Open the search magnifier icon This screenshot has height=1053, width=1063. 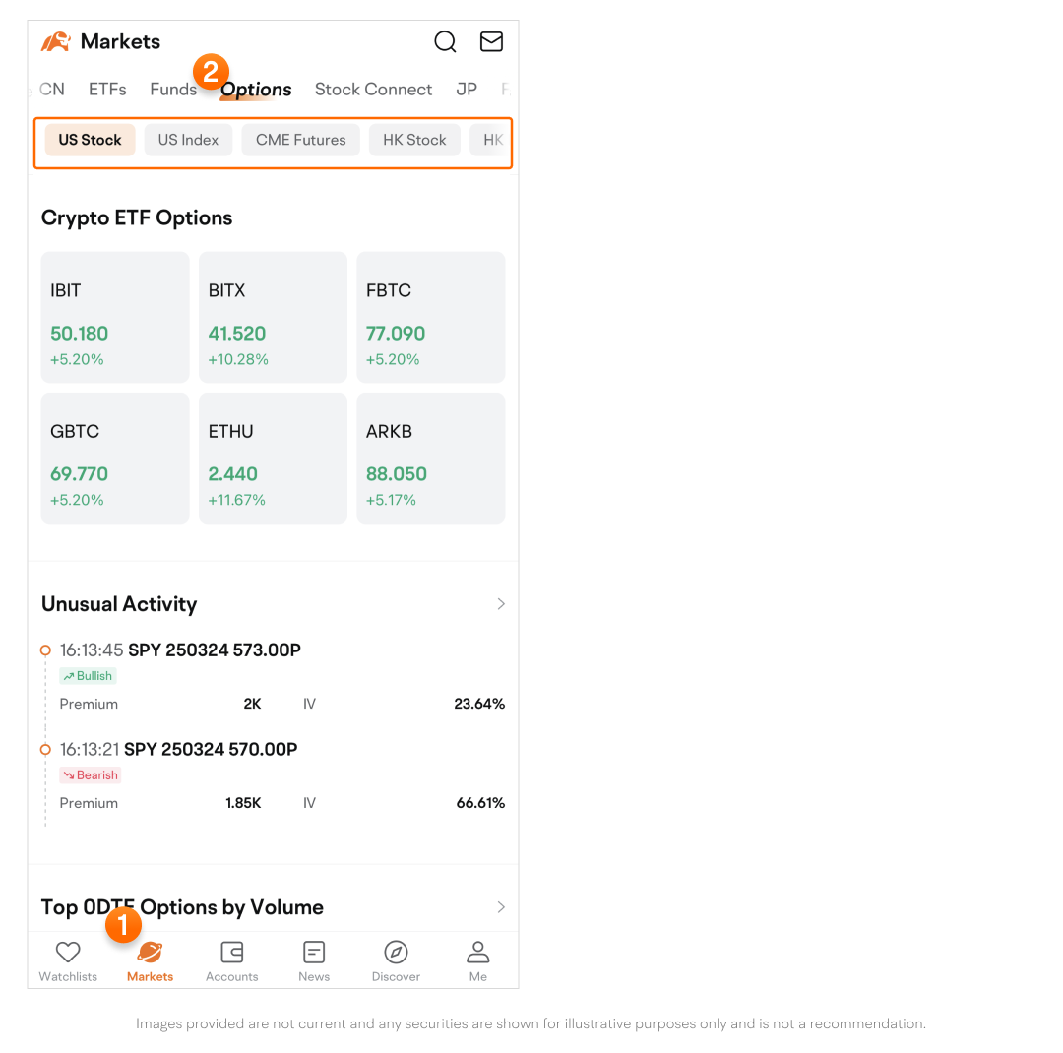(445, 41)
